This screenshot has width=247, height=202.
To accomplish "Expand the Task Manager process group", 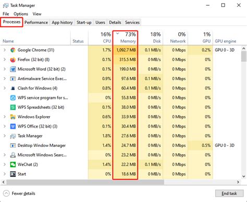I will [5, 136].
